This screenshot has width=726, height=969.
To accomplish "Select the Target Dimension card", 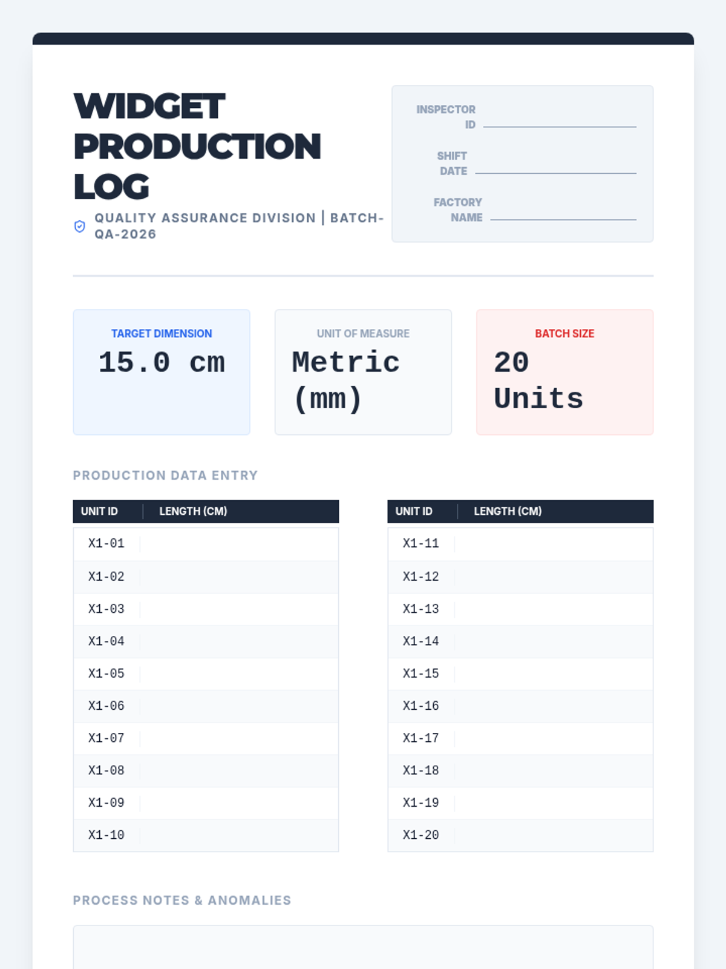I will 162,372.
